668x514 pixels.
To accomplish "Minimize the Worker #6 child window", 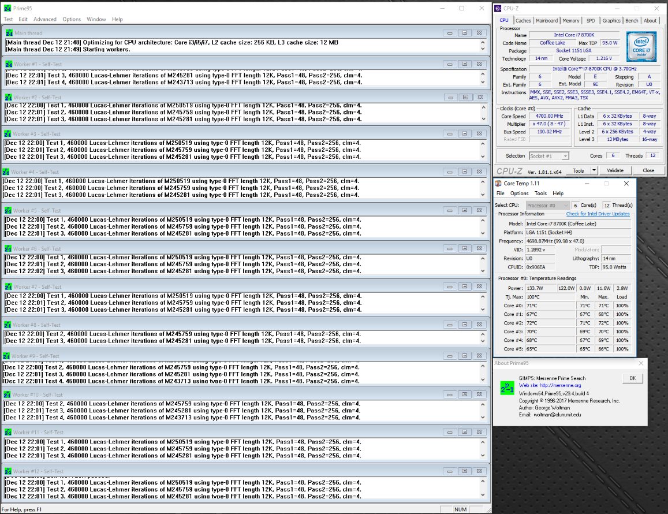I will click(x=449, y=248).
